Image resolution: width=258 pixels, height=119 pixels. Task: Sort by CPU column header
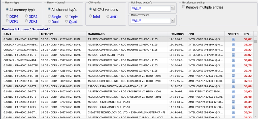206,34
